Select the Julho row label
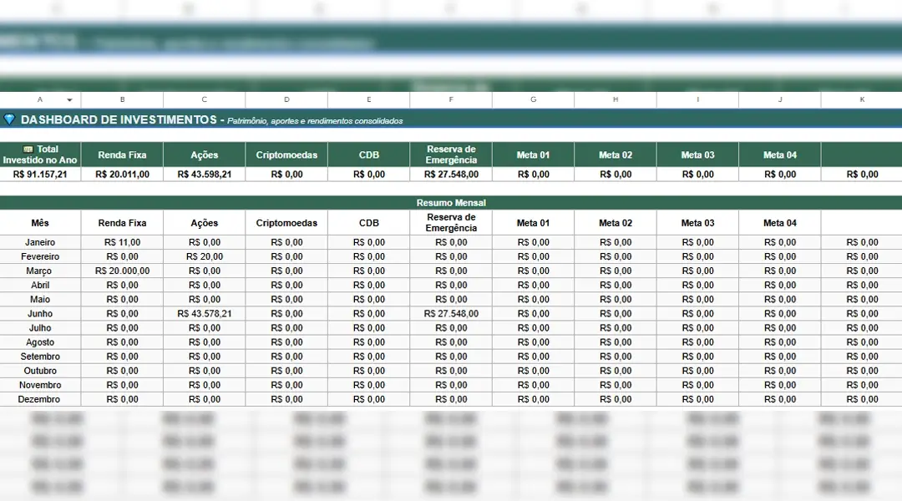Image resolution: width=902 pixels, height=501 pixels. (40, 328)
